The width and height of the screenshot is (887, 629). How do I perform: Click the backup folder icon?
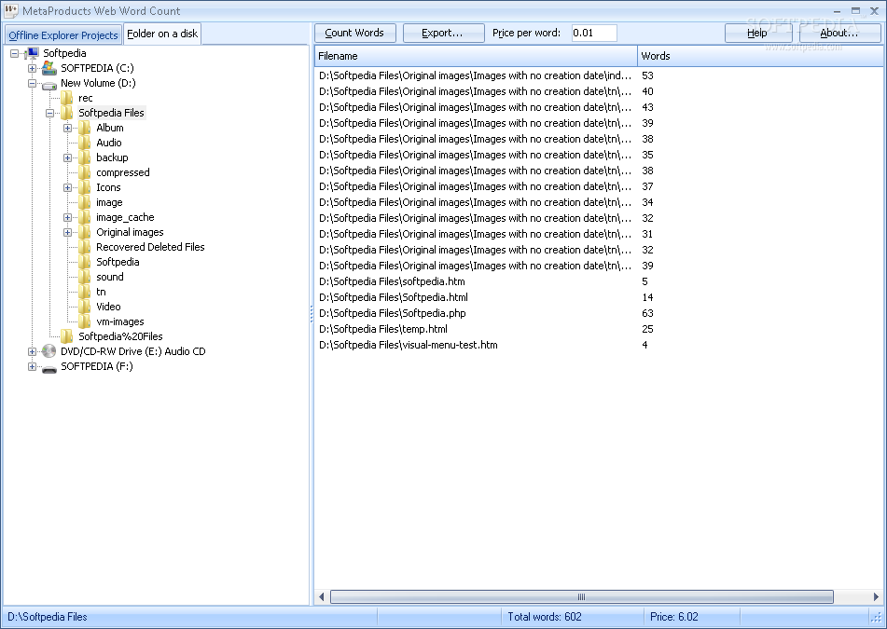(x=84, y=157)
